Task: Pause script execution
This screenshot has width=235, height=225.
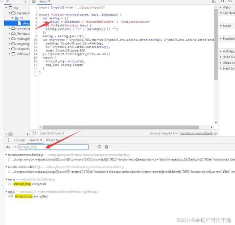Action: 223,1
